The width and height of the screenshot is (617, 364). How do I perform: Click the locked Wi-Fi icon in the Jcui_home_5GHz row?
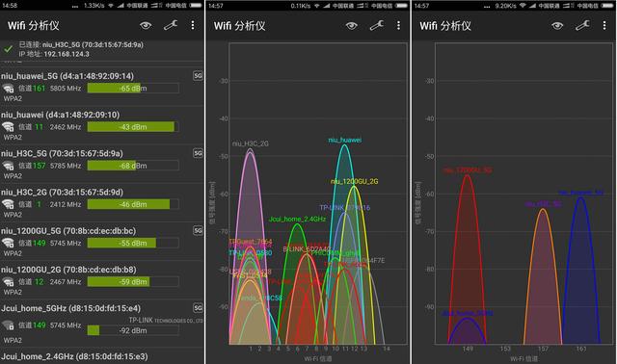(9, 325)
